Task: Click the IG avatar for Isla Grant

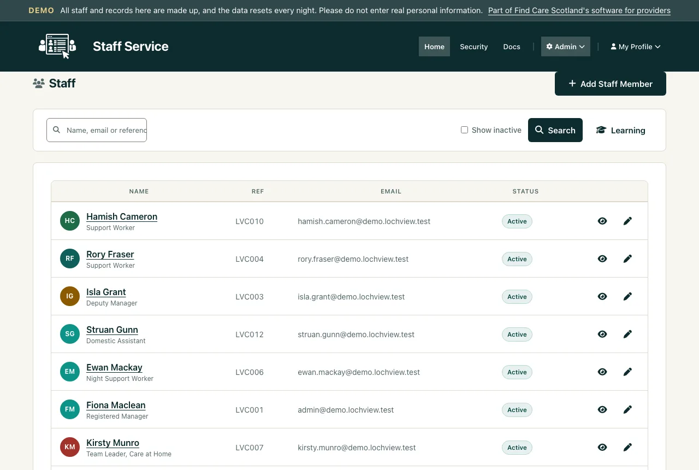Action: coord(70,296)
